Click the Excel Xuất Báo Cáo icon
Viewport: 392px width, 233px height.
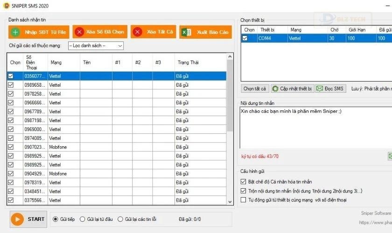pyautogui.click(x=186, y=32)
